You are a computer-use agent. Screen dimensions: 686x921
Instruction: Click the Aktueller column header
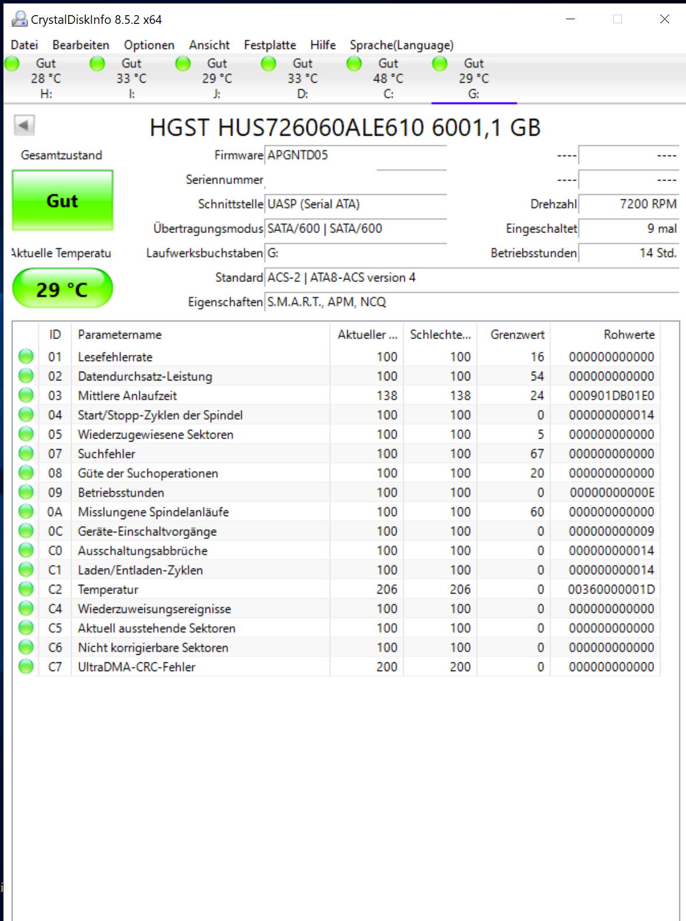tap(367, 334)
